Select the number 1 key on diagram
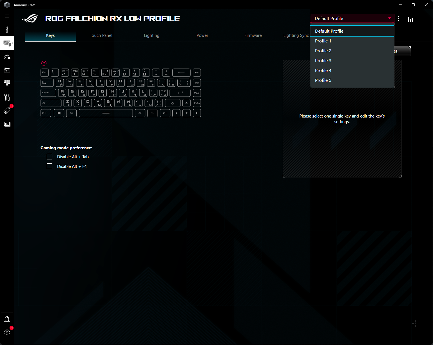 (55, 73)
